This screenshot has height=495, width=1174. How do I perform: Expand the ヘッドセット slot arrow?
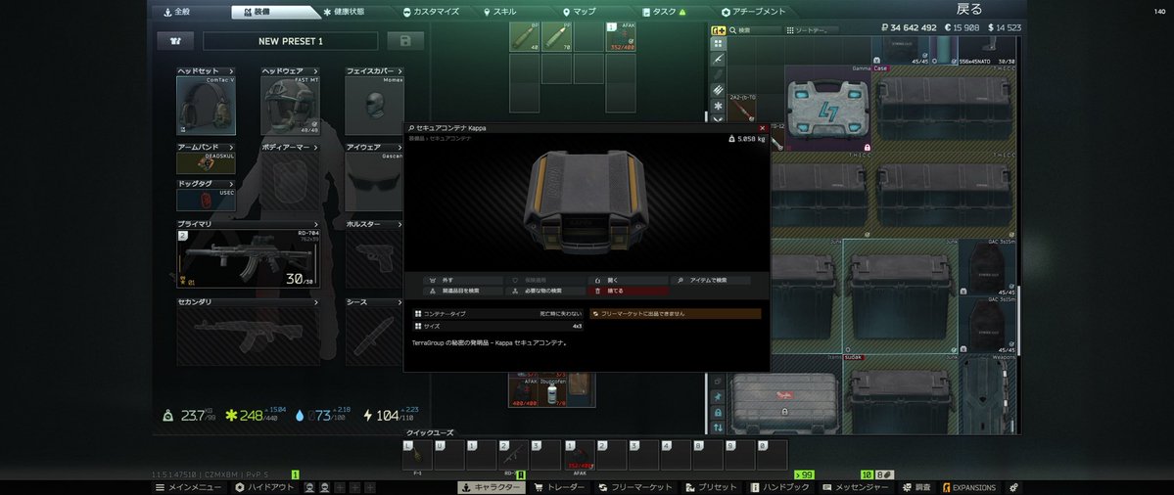point(232,71)
